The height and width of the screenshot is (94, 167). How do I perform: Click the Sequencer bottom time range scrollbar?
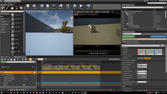[79, 90]
